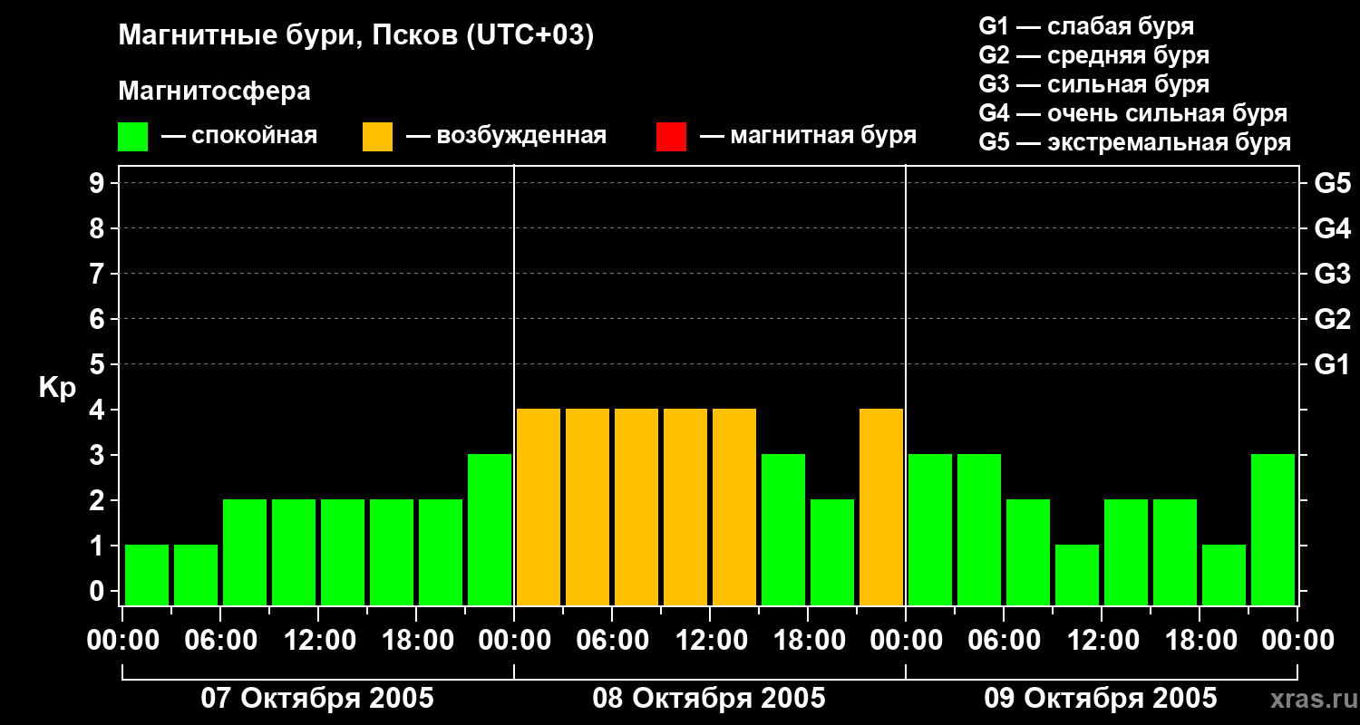Select 'G5 — экстремальная буря' legend text
Screen dimensions: 1360x725
click(x=1134, y=142)
